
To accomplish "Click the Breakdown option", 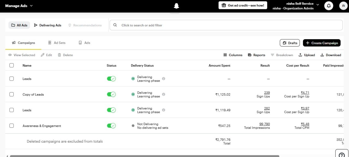I will pos(282,55).
